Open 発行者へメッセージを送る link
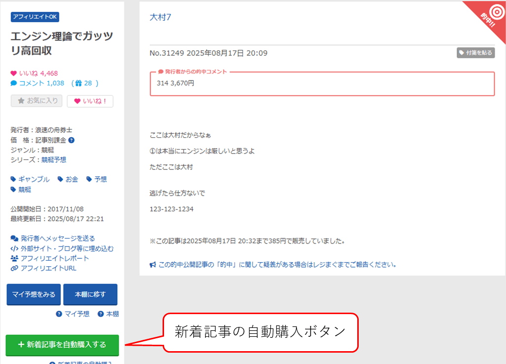 point(58,238)
